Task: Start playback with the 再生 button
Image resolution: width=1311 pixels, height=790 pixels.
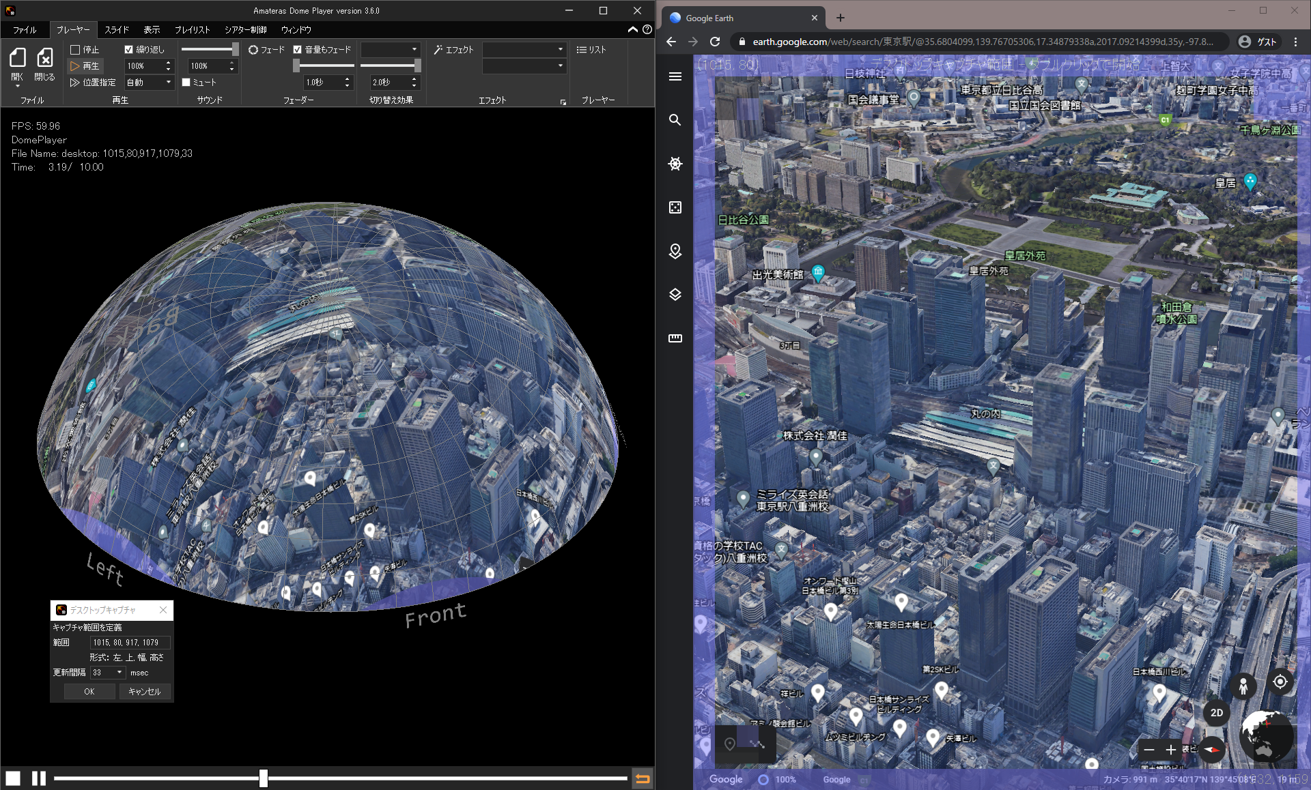Action: [85, 66]
